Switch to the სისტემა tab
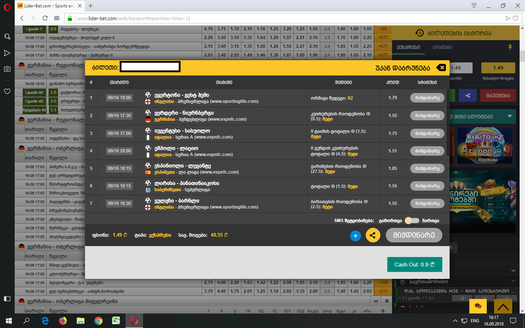The height and width of the screenshot is (328, 525). pos(442,47)
